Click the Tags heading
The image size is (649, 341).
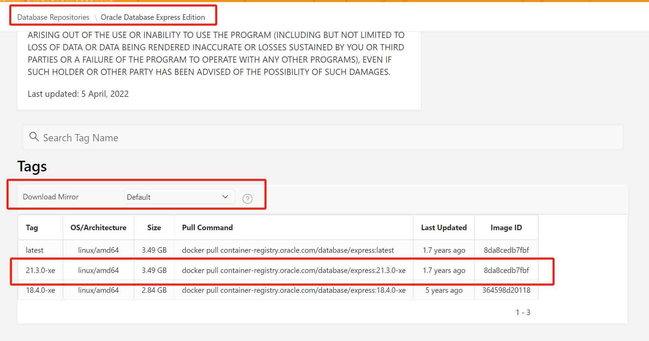32,167
